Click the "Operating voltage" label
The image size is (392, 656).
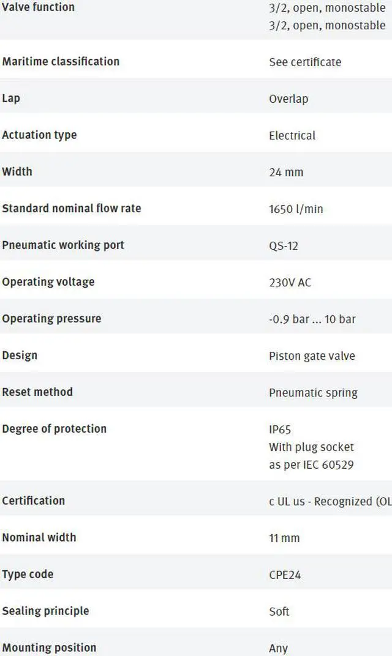[48, 281]
